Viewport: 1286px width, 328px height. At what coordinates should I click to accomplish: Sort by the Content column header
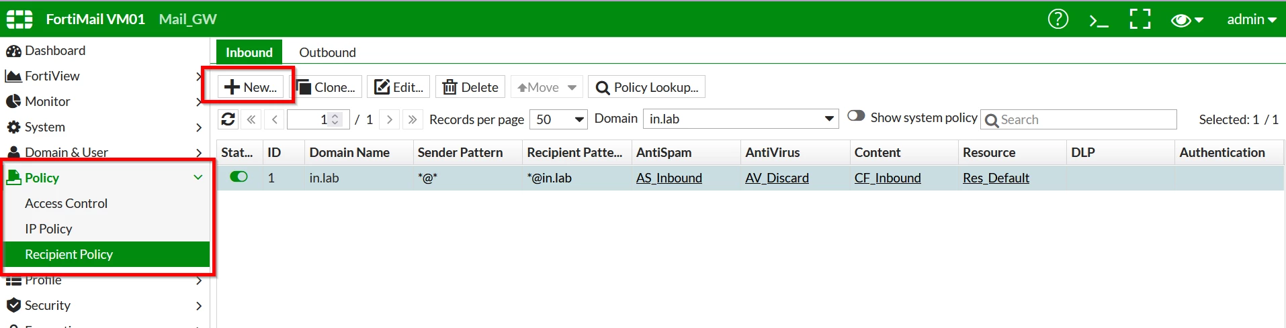[904, 152]
